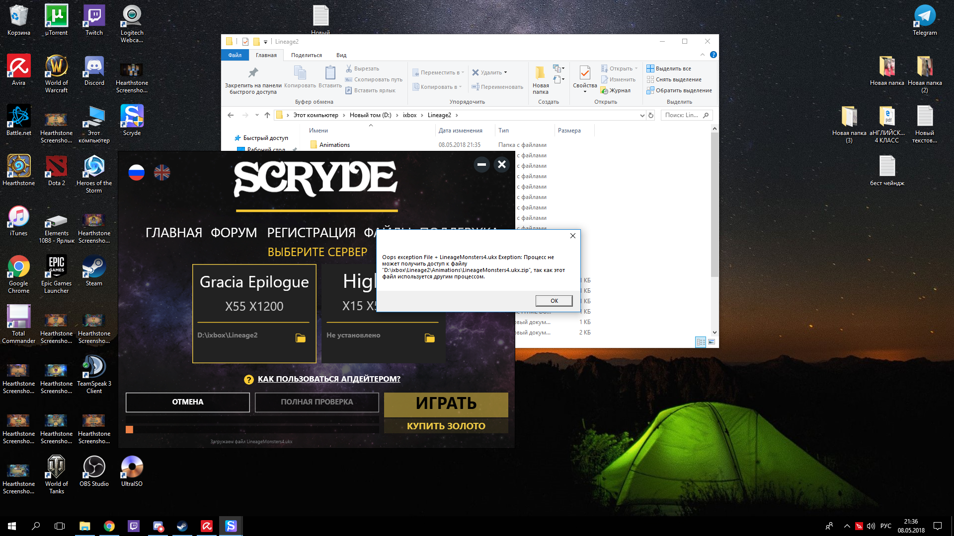This screenshot has width=954, height=536.
Task: Browse folder for the not-installed server
Action: point(430,338)
